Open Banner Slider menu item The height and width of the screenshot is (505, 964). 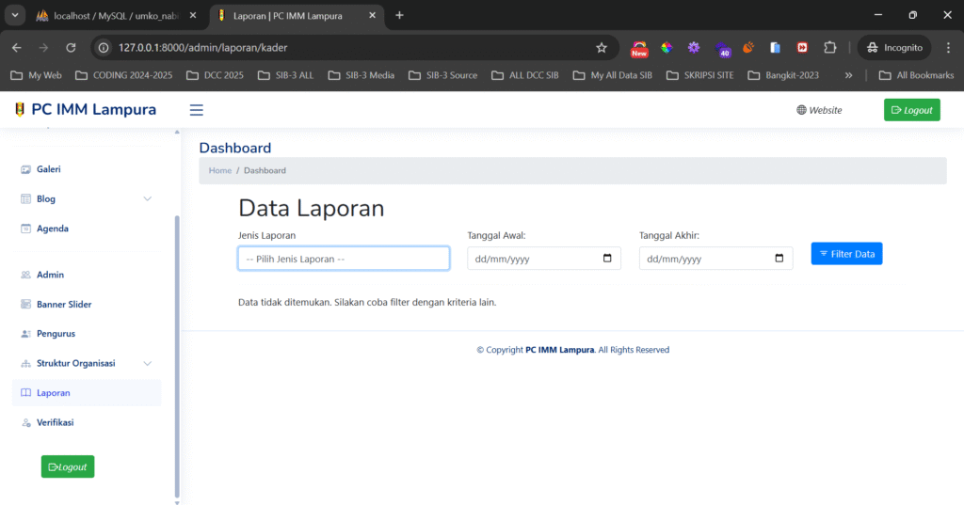(63, 305)
